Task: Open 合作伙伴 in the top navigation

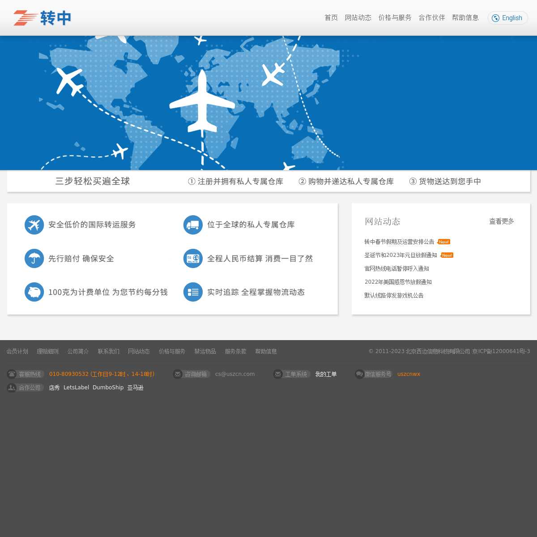Action: pos(432,17)
